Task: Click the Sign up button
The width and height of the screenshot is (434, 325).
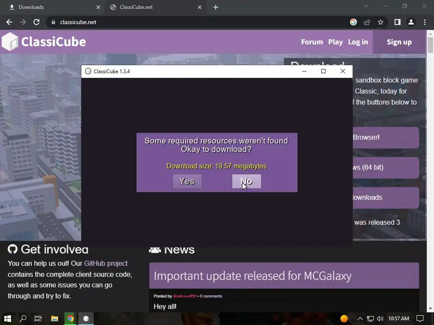Action: [x=399, y=42]
